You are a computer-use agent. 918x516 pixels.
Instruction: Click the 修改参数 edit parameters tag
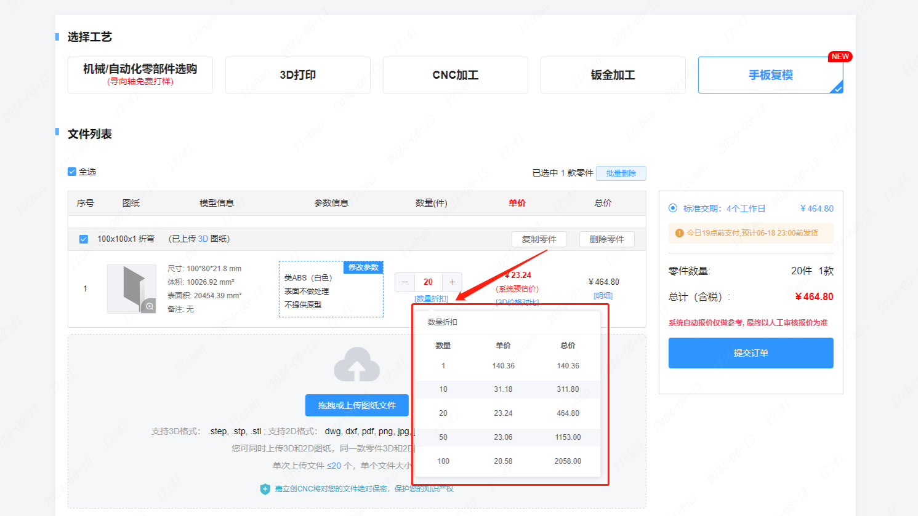pyautogui.click(x=363, y=268)
